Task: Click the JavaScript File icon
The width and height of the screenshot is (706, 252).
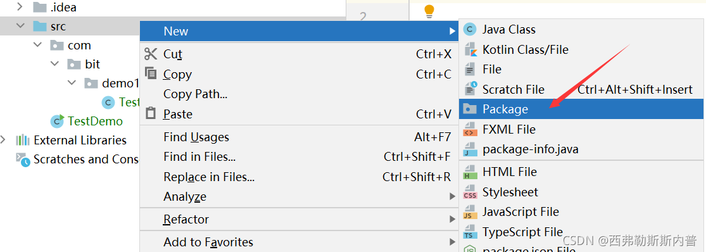Action: click(470, 212)
